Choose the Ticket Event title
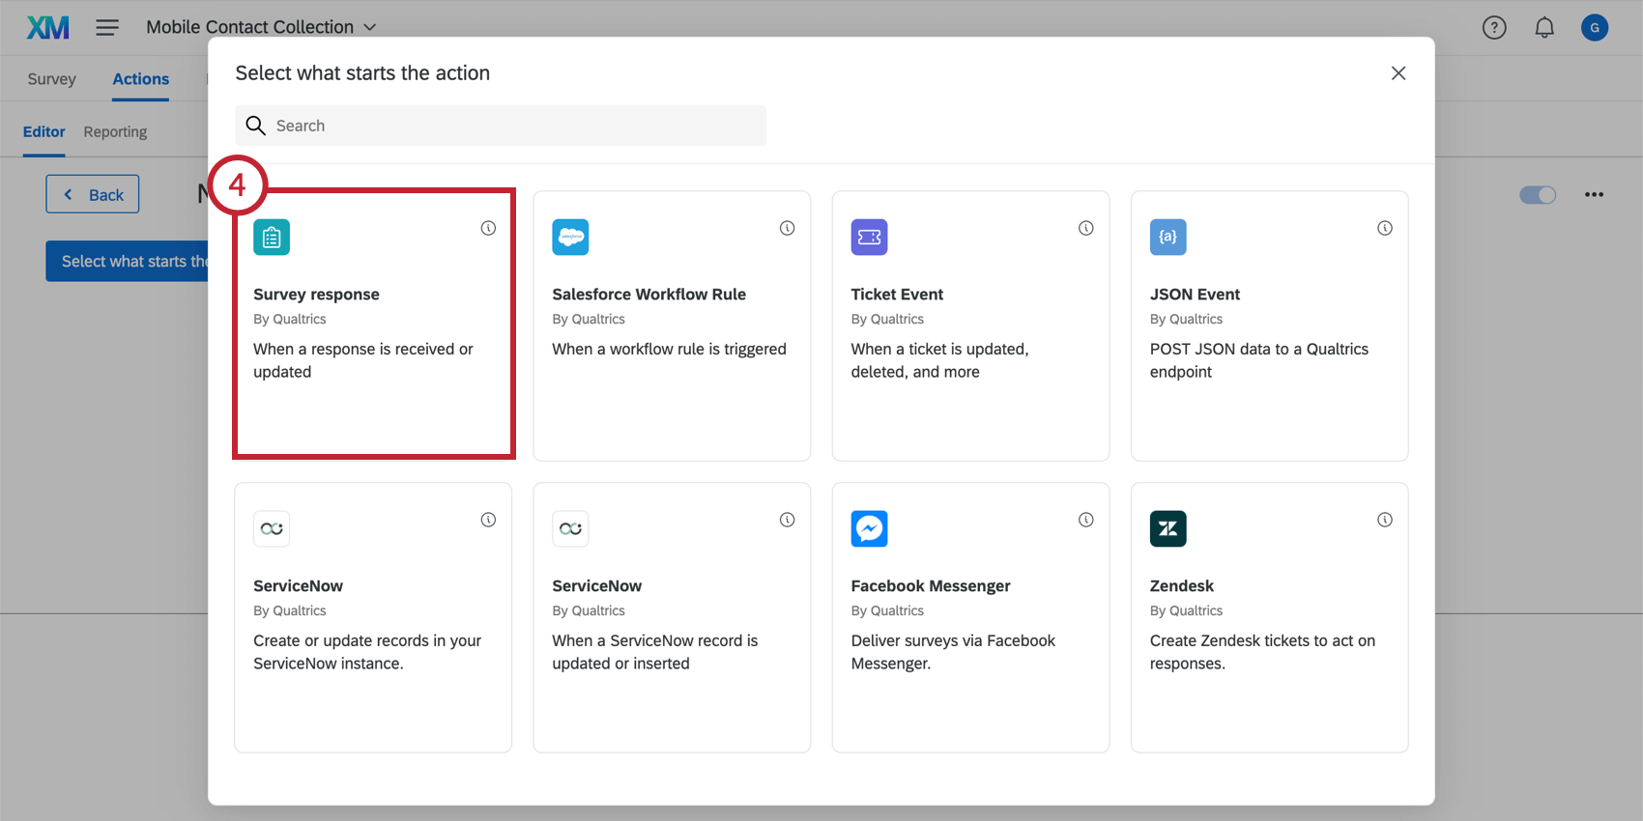The width and height of the screenshot is (1643, 821). tap(897, 295)
